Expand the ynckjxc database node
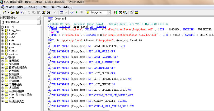 pos(3,54)
